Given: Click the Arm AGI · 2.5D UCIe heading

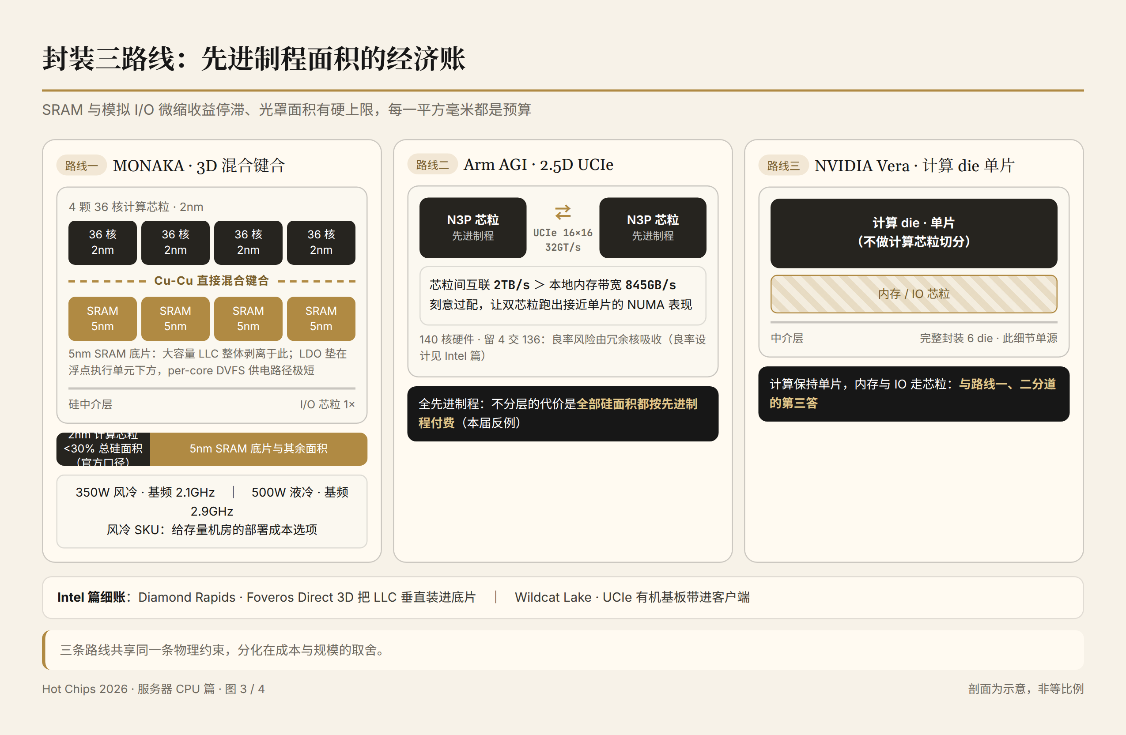Looking at the screenshot, I should point(538,165).
